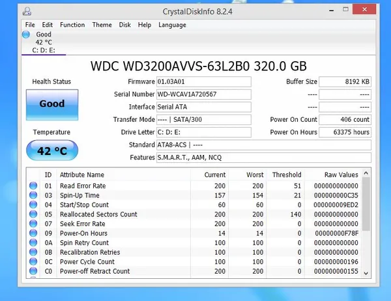
Task: Select the C: D: E: disk tab
Action: (x=44, y=42)
